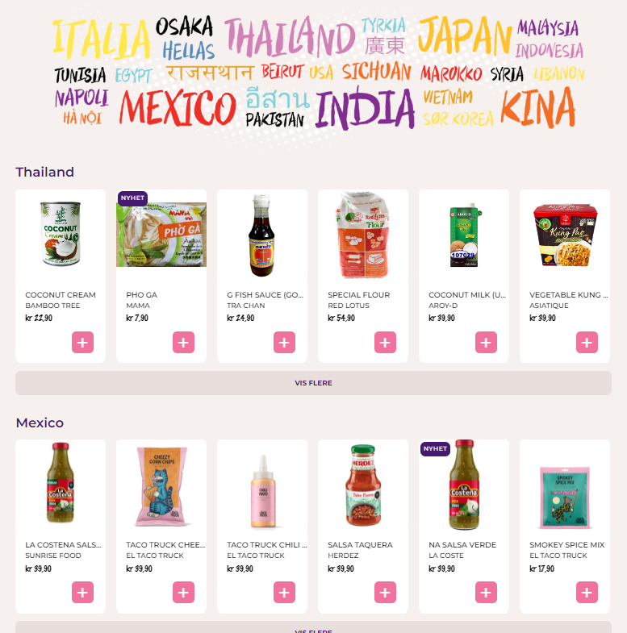This screenshot has width=627, height=633.
Task: Add Na Salsa Verde La Coste to cart
Action: tap(486, 592)
